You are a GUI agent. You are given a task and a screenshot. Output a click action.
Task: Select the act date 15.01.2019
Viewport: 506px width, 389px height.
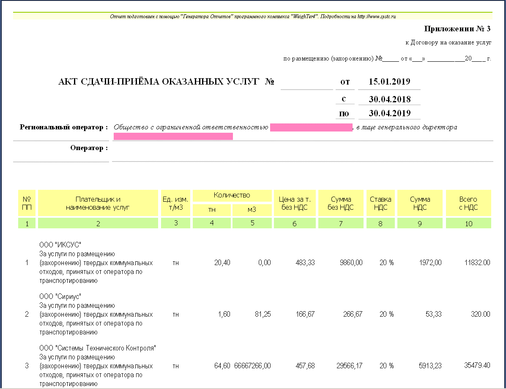tap(389, 82)
